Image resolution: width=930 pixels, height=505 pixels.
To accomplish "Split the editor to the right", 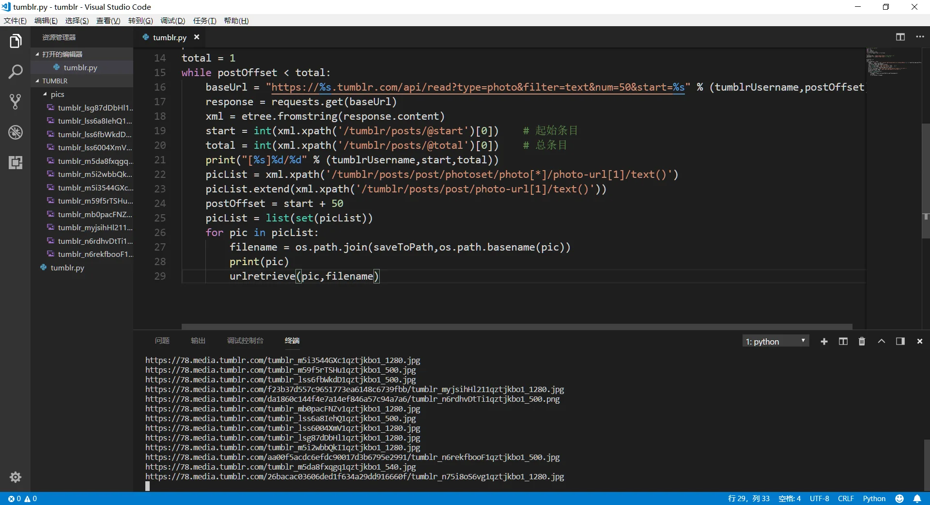I will (x=900, y=37).
